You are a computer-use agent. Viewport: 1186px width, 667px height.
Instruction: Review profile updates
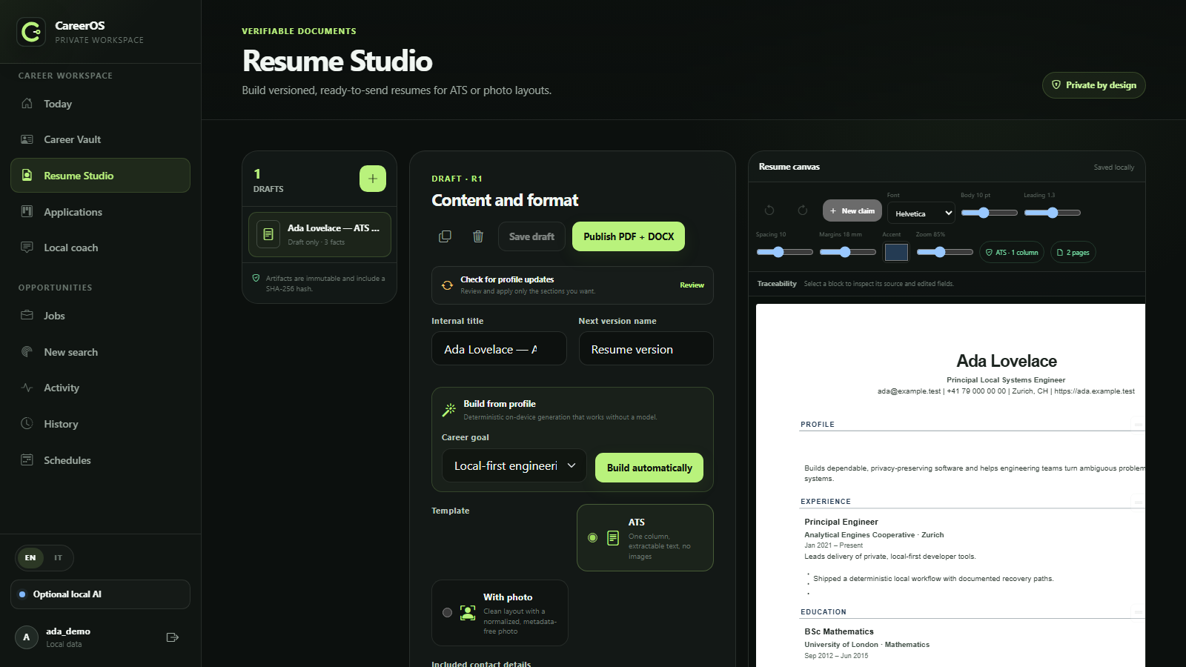click(x=692, y=285)
